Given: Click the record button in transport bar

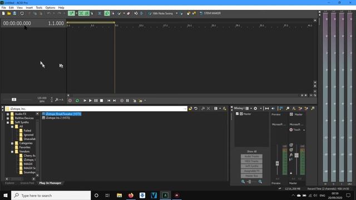Looking at the screenshot, I should tap(70, 101).
